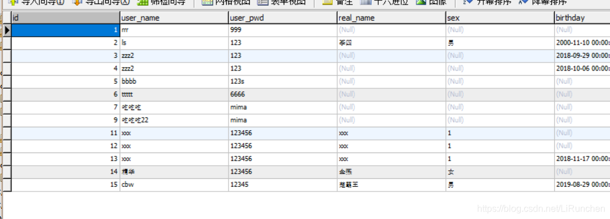Select sex value '1' in row id 11
Image resolution: width=610 pixels, height=219 pixels.
pos(500,133)
